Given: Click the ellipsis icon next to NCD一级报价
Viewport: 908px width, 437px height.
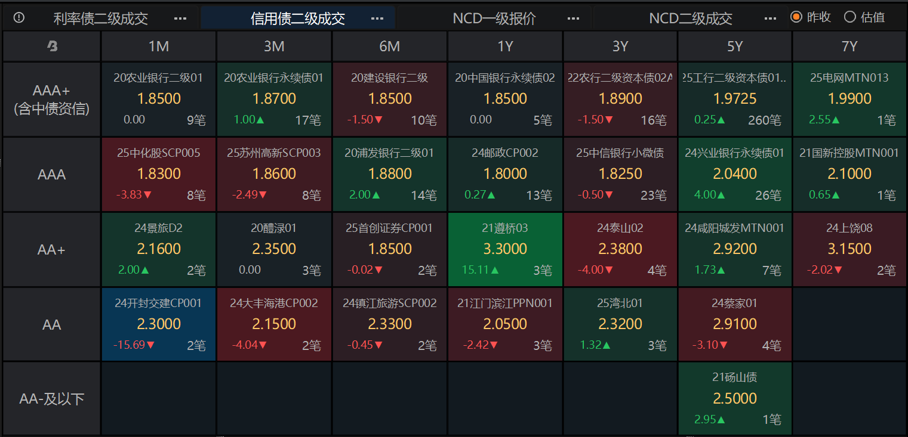Looking at the screenshot, I should click(574, 18).
